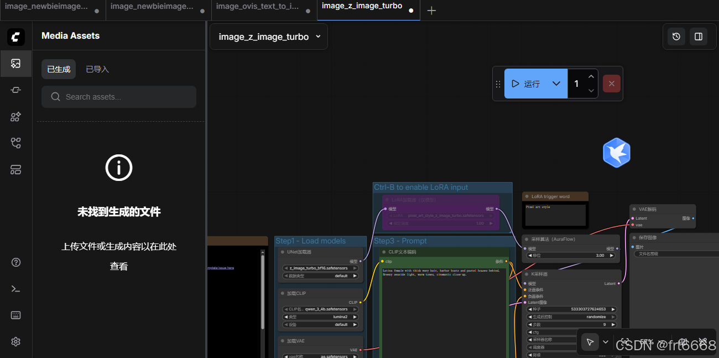Image resolution: width=719 pixels, height=358 pixels.
Task: Collapse the 加载VAE node via its dot
Action: pyautogui.click(x=283, y=341)
